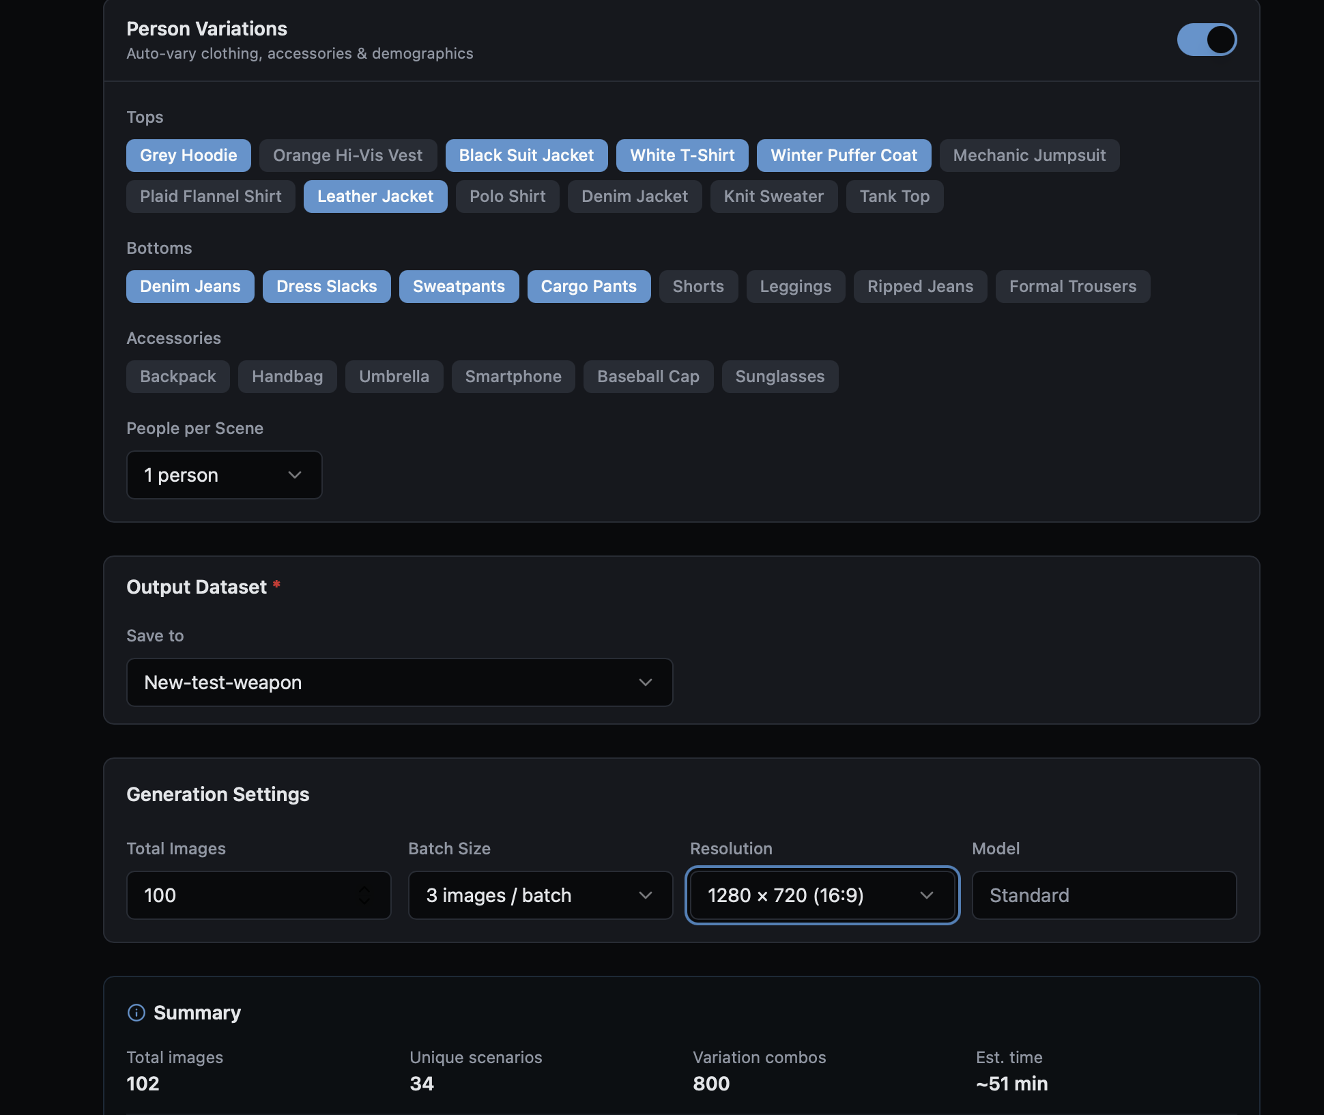
Task: Select the Mechanic Jumpsuit chip
Action: 1029,156
